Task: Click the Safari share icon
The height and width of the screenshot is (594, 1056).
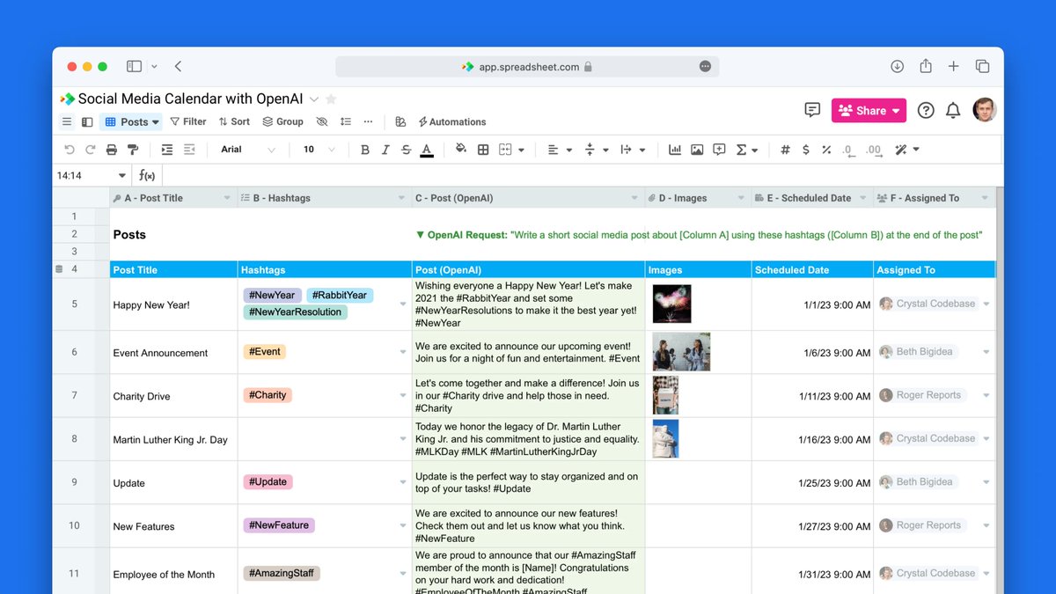Action: click(x=926, y=66)
